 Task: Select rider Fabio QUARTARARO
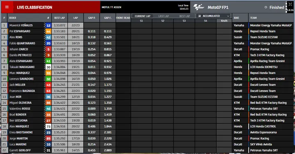[22, 43]
